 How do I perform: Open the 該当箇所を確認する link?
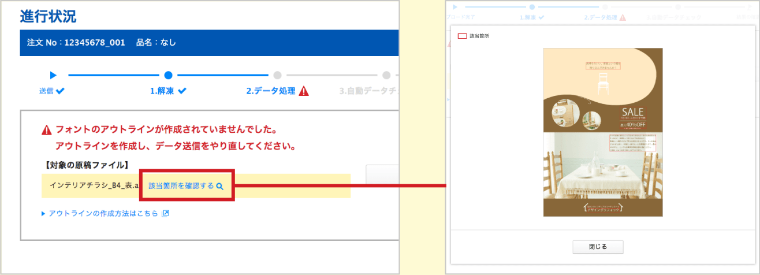[x=181, y=186]
